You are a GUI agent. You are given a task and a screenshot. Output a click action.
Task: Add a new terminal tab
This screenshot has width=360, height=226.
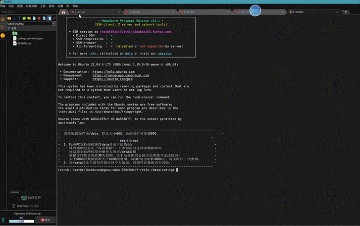[x=346, y=12]
